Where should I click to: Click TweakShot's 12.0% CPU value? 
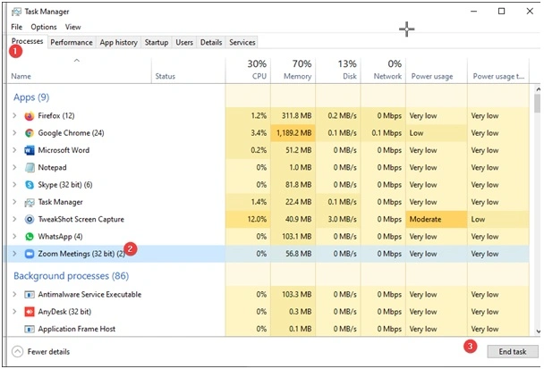click(x=257, y=219)
